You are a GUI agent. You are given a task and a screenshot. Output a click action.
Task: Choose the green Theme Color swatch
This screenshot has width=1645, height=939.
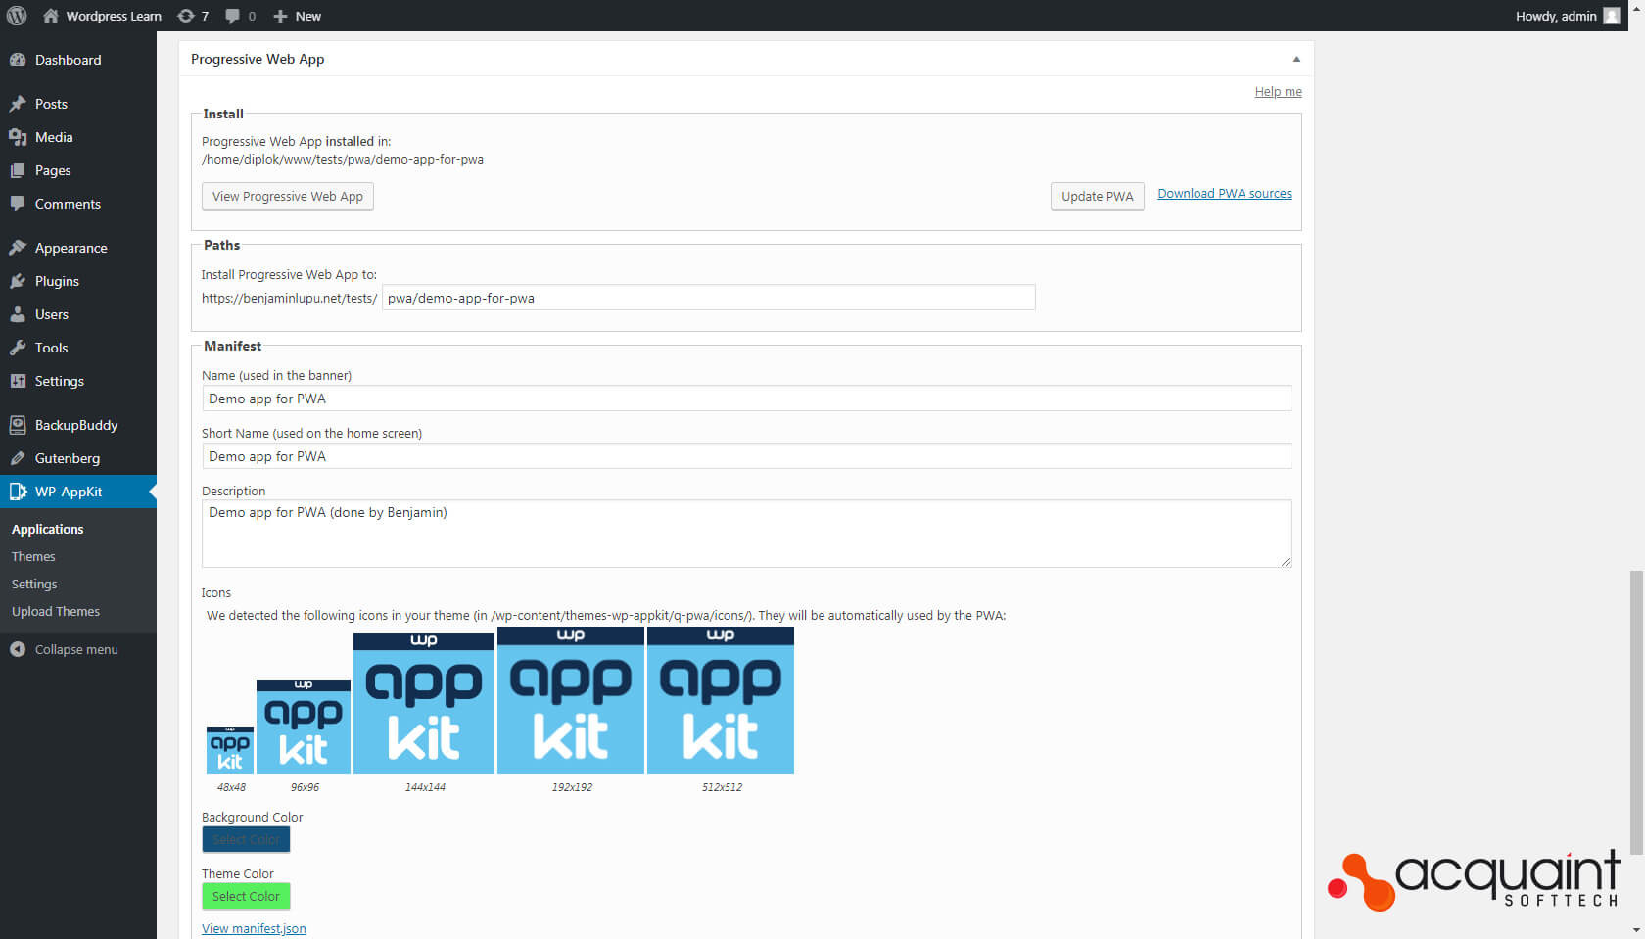tap(246, 896)
